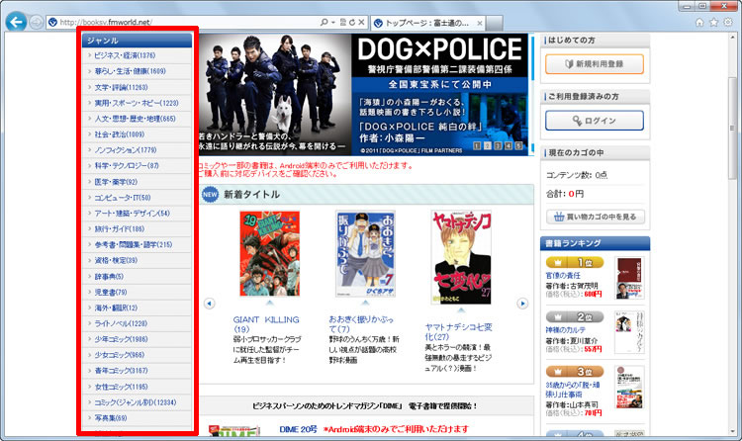Open the address bar search dropdown arrow
Viewport: 742px width, 441px height.
pyautogui.click(x=332, y=22)
